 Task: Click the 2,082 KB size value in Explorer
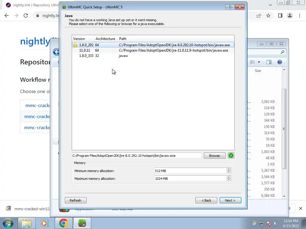click(x=268, y=102)
